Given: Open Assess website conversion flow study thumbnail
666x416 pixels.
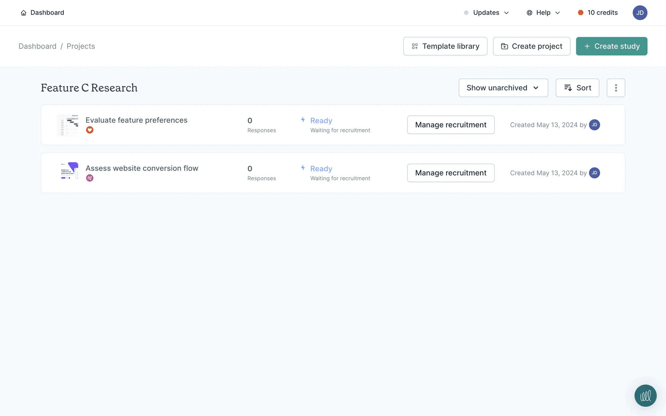Looking at the screenshot, I should 69,171.
